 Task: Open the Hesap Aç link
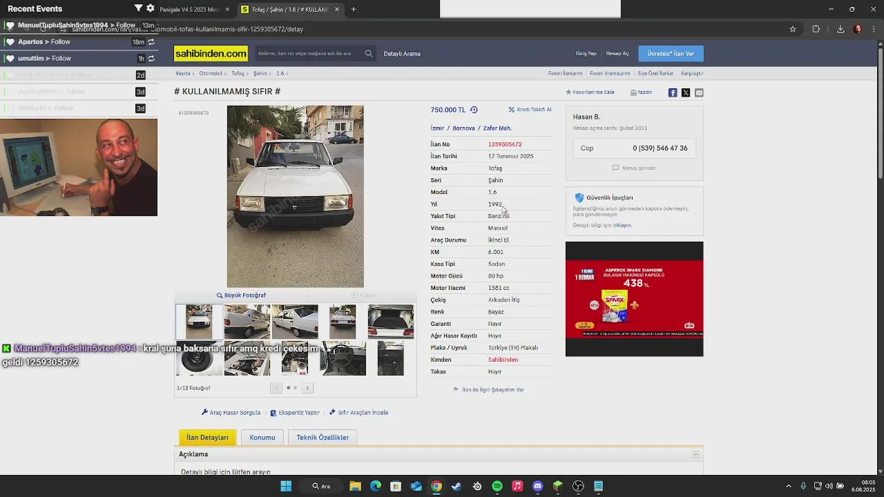coord(617,54)
